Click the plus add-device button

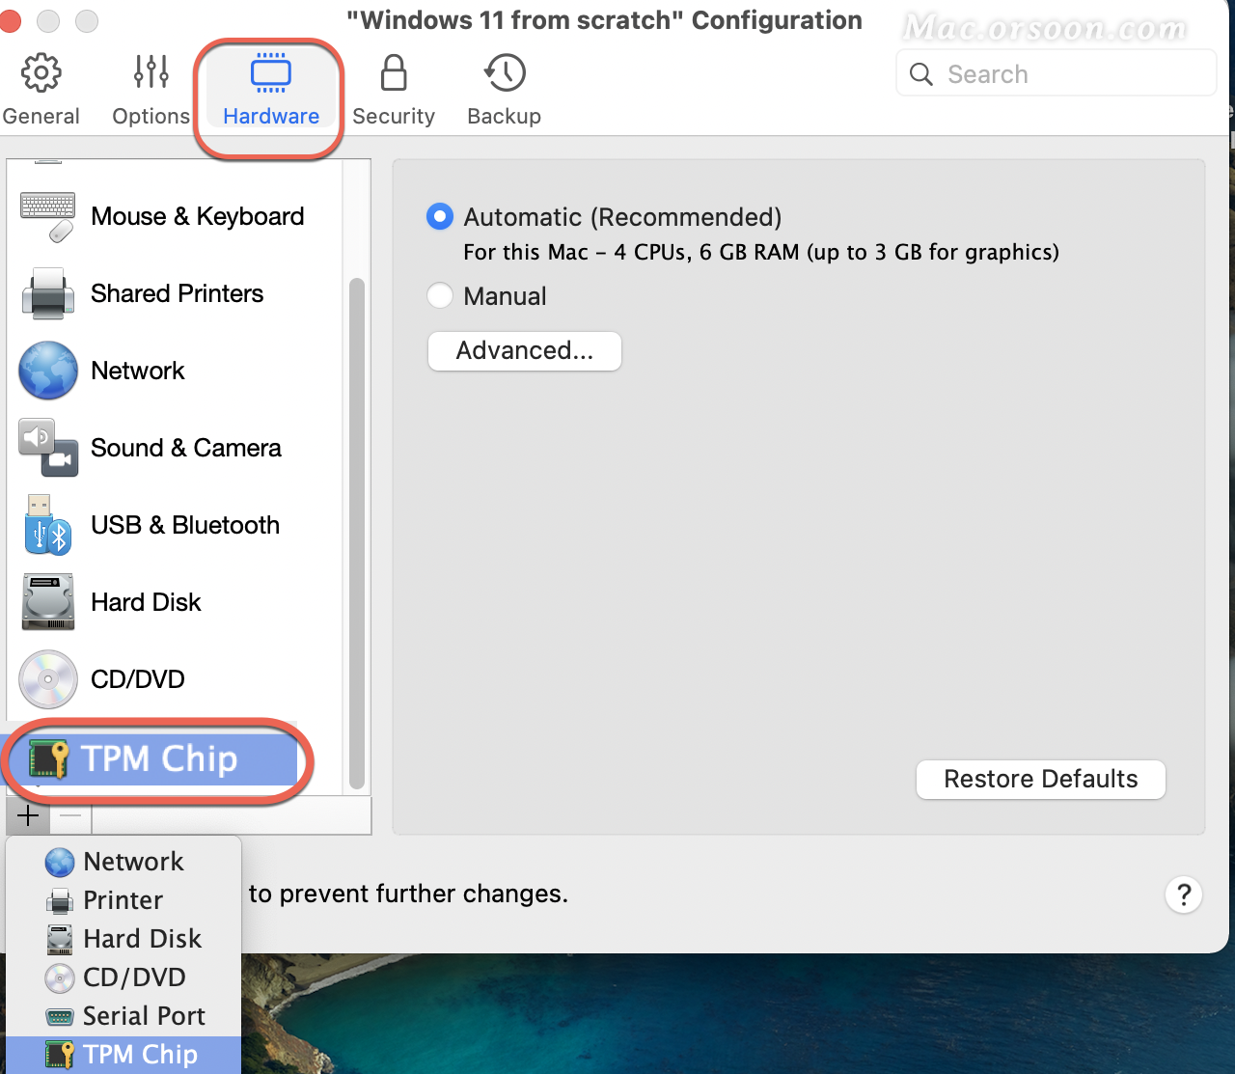(x=29, y=816)
